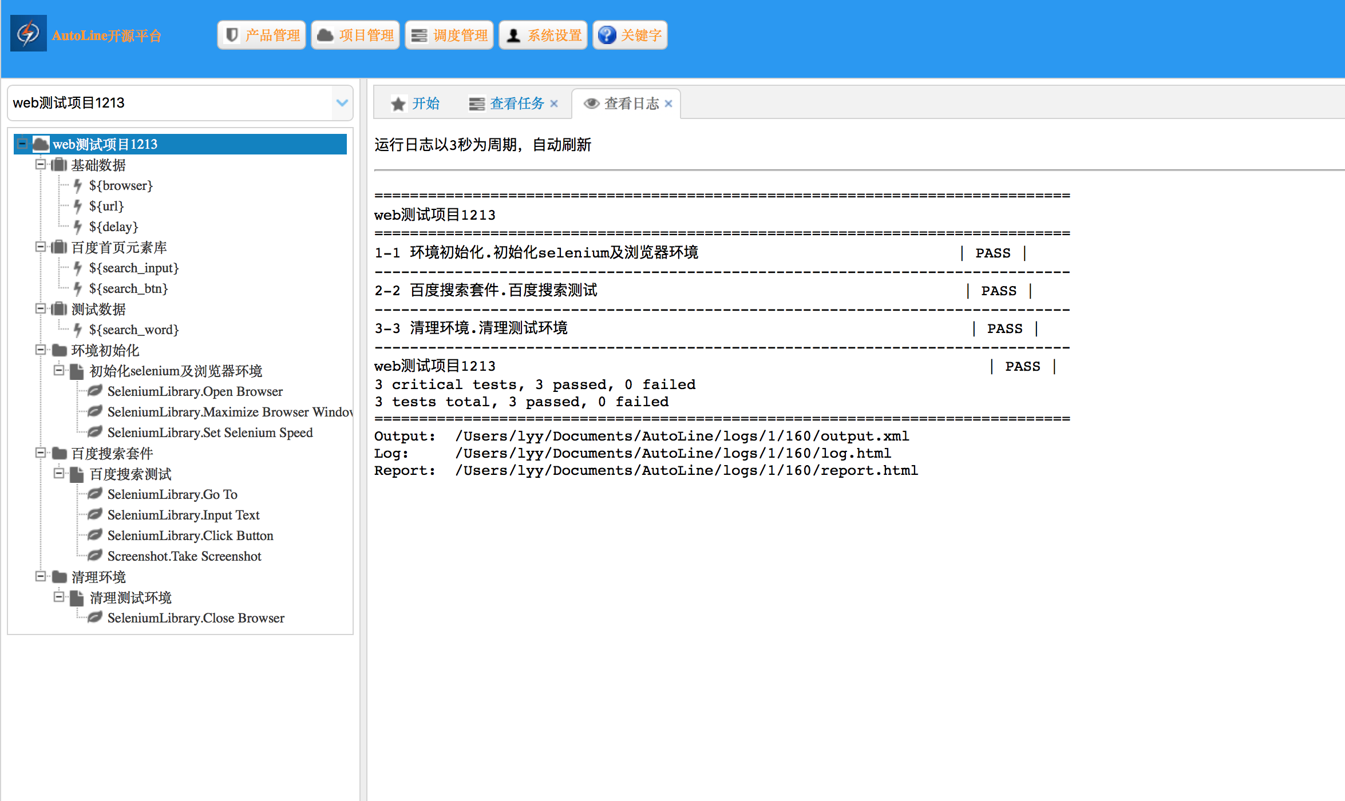Click the ${search_btn} variable icon
Screen dimensions: 1345x801
78,288
